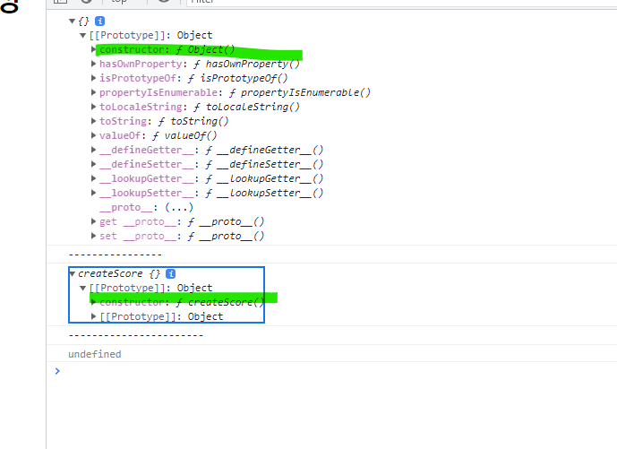Image resolution: width=617 pixels, height=449 pixels.
Task: Expand the get __proto__ accessor entry
Action: coord(93,221)
